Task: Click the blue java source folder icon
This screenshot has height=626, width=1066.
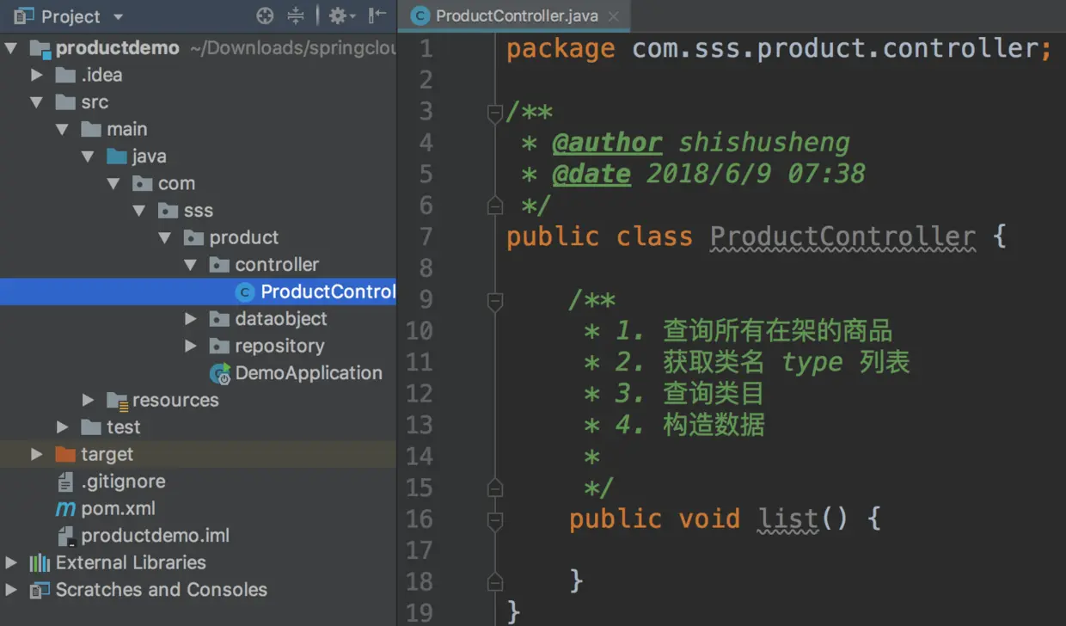Action: coord(117,156)
